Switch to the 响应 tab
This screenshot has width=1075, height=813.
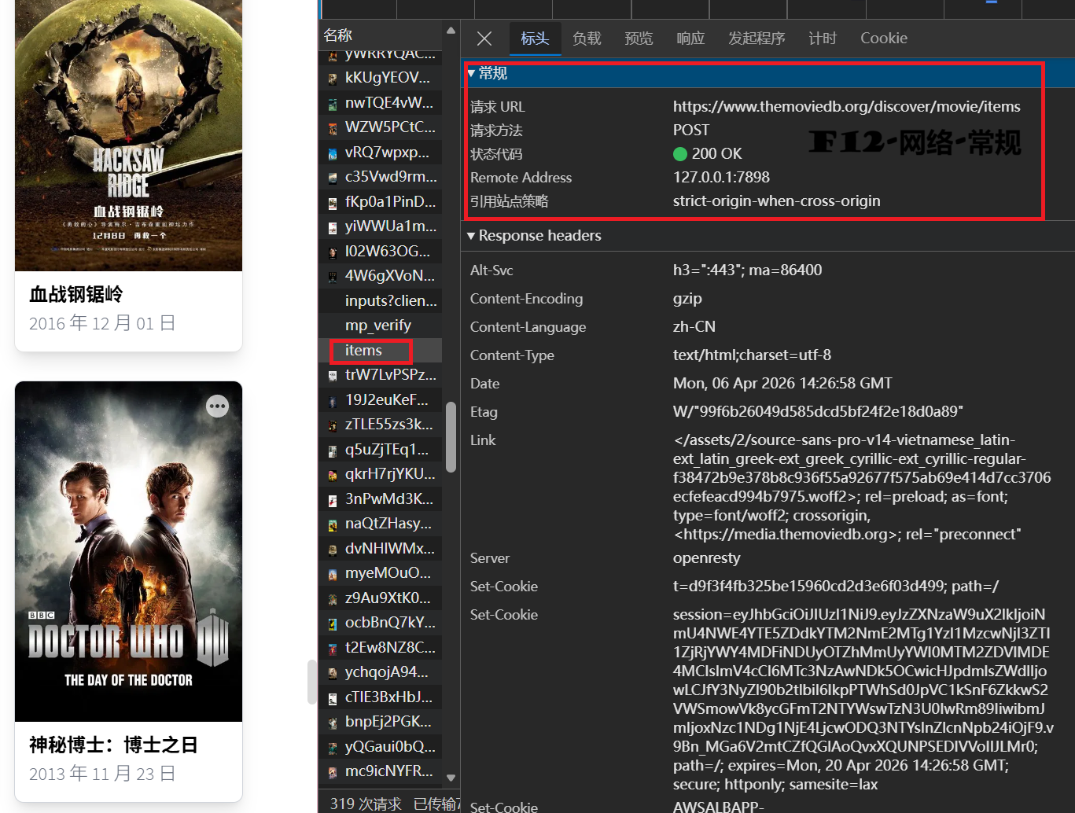coord(690,39)
